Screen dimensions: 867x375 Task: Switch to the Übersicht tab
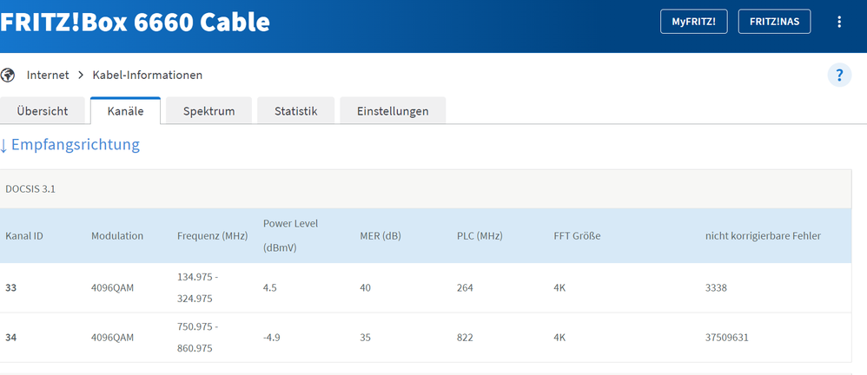coord(44,111)
